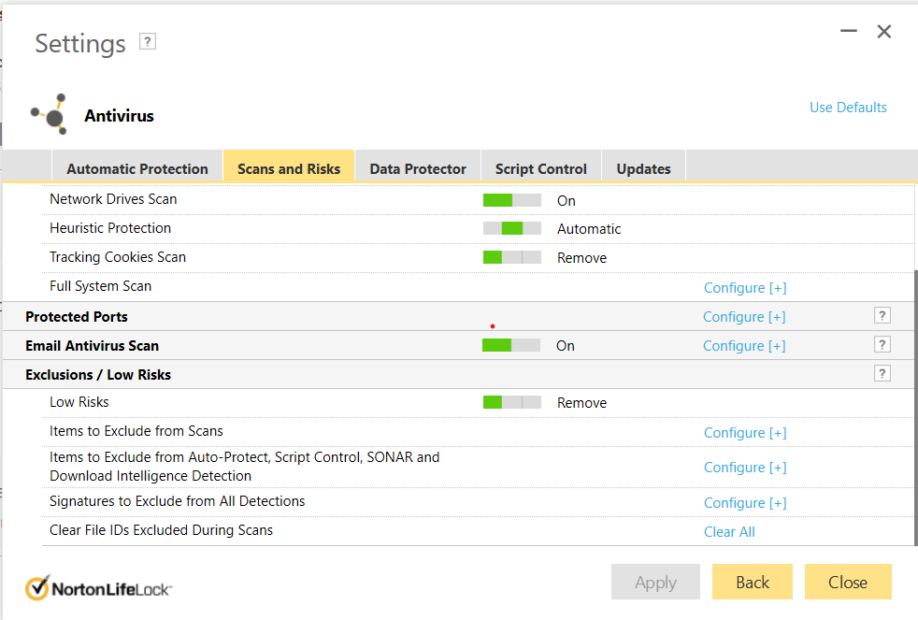The image size is (918, 620).
Task: Switch to the Automatic Protection tab
Action: pos(137,169)
